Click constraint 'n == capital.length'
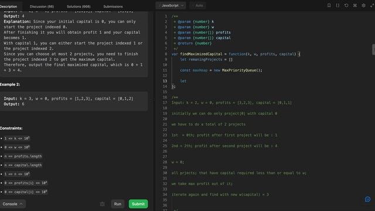The height and width of the screenshot is (211, 375). 23,165
